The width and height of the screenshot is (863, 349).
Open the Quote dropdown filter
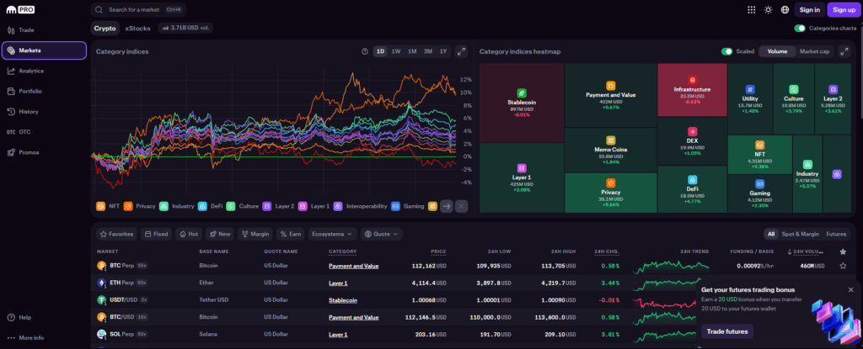click(x=383, y=234)
